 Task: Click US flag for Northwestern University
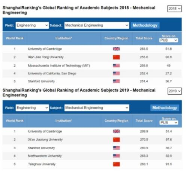116,156
